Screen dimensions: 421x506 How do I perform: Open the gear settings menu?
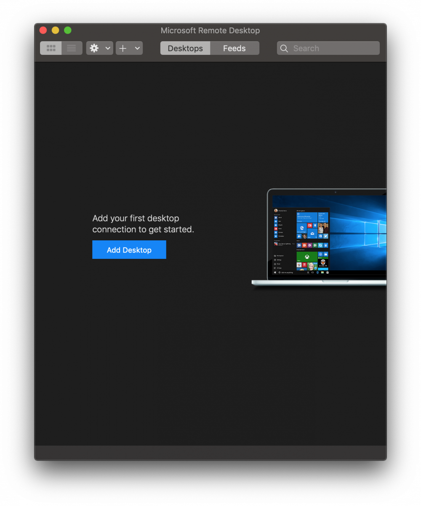94,48
